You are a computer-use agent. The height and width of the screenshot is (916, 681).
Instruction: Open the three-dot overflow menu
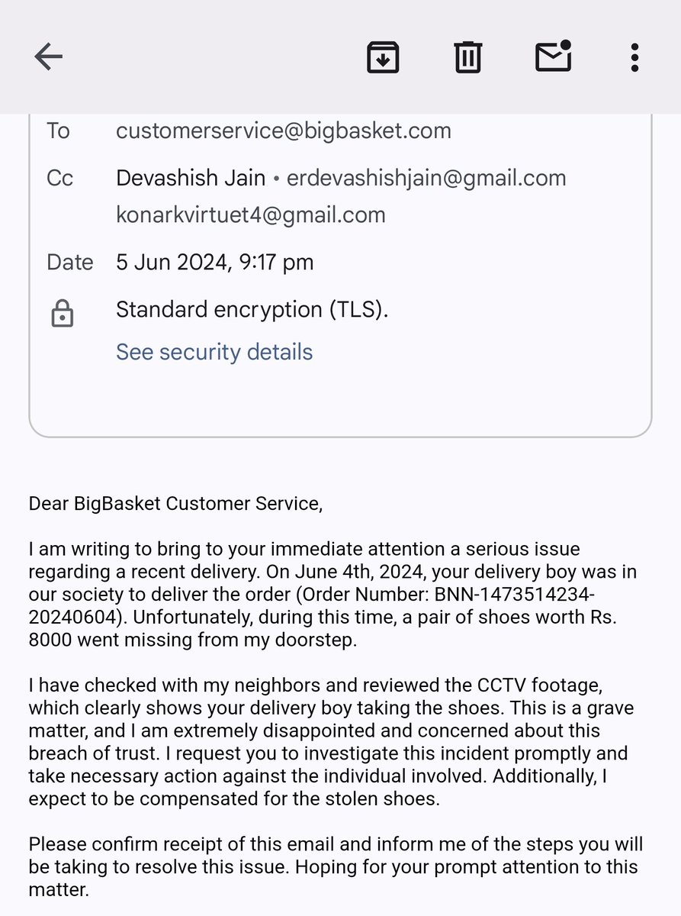[634, 57]
